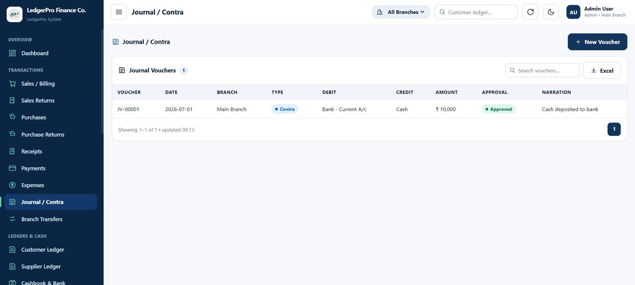
Task: Open Purchase Returns in sidebar
Action: 50,134
